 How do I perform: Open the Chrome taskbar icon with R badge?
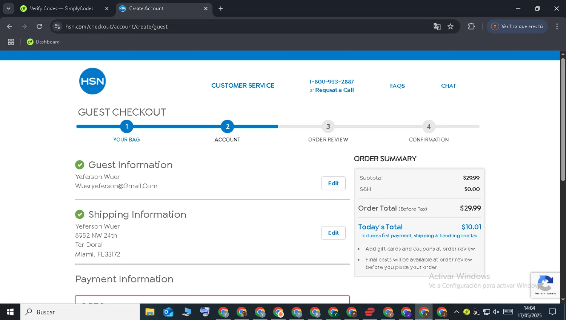pos(315,312)
